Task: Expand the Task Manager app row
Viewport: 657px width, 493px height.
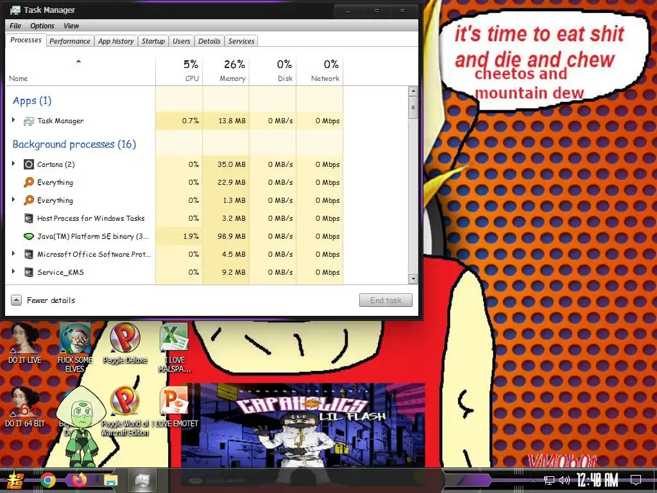Action: coord(13,120)
